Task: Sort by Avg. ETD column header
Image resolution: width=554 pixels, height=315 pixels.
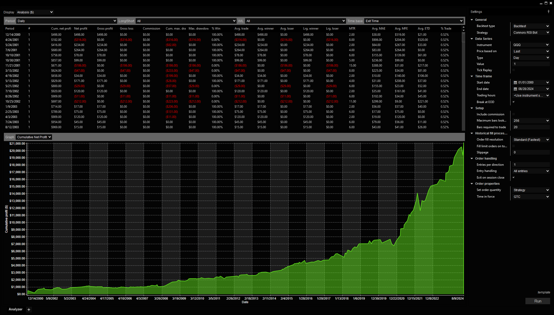Action: coord(424,29)
